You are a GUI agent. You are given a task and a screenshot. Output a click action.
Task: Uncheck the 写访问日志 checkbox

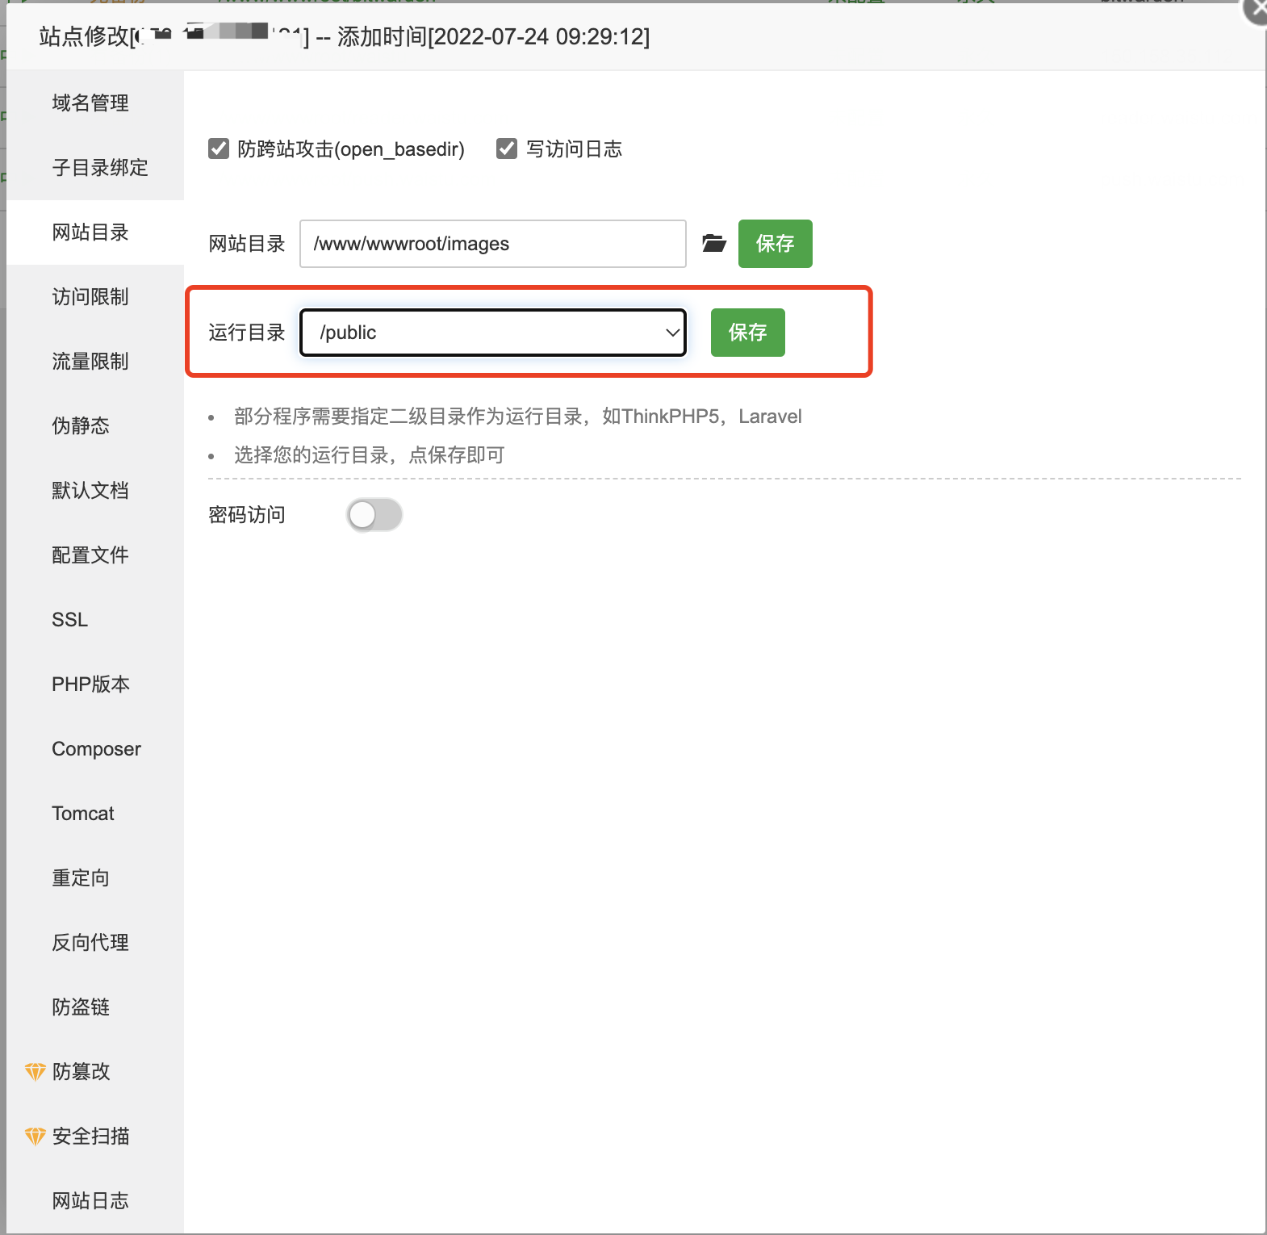(x=507, y=149)
